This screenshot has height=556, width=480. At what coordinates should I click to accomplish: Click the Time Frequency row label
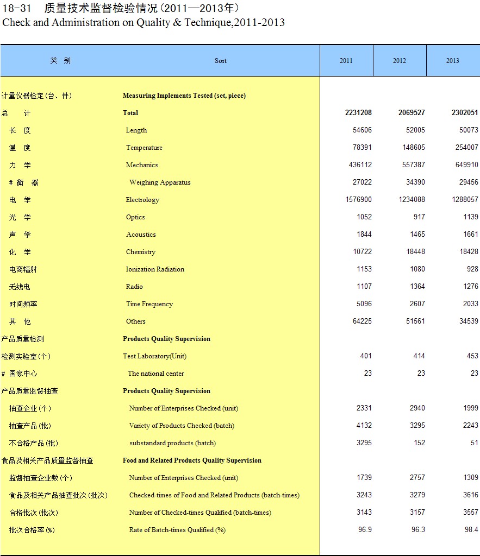(149, 304)
